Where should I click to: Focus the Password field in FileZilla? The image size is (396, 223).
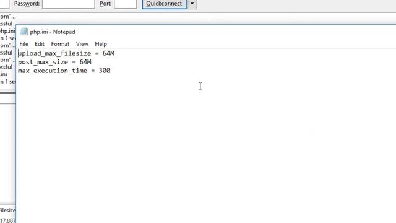pyautogui.click(x=69, y=4)
